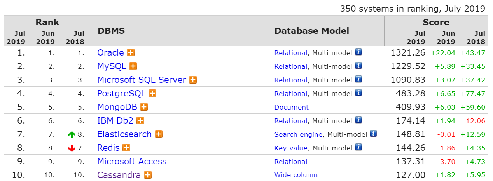This screenshot has width=493, height=181.
Task: Click the Relational model link in Oracle row
Action: 291,53
